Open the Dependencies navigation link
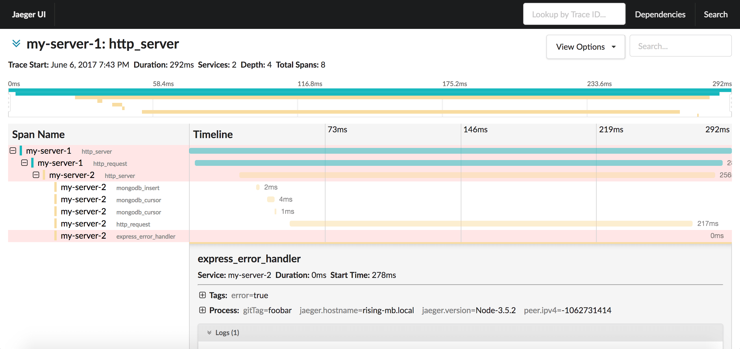The image size is (740, 349). tap(659, 14)
